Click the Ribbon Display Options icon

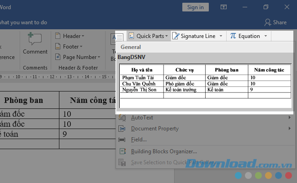[x=223, y=7]
